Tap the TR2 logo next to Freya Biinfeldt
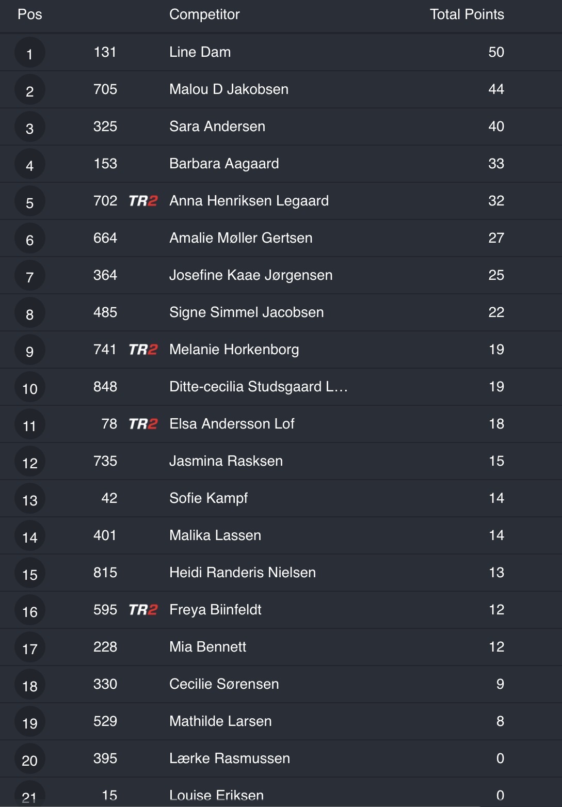This screenshot has height=807, width=562. coord(143,610)
